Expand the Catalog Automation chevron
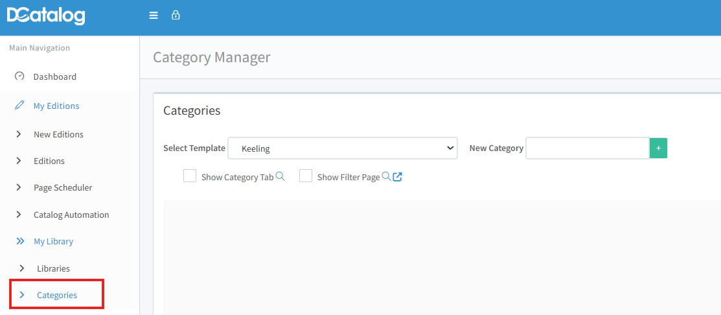Screen dimensions: 721x315 pyautogui.click(x=19, y=215)
